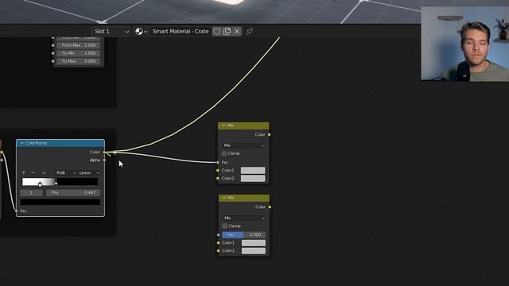
Task: Open Color2 swatch on Mix node with Fac 0.500
Action: coord(254,251)
